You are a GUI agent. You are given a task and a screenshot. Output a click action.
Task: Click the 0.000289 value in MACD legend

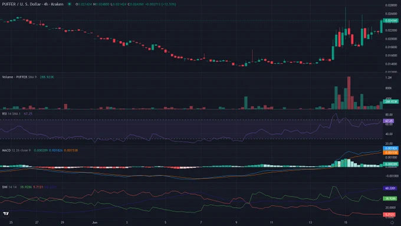click(41, 150)
